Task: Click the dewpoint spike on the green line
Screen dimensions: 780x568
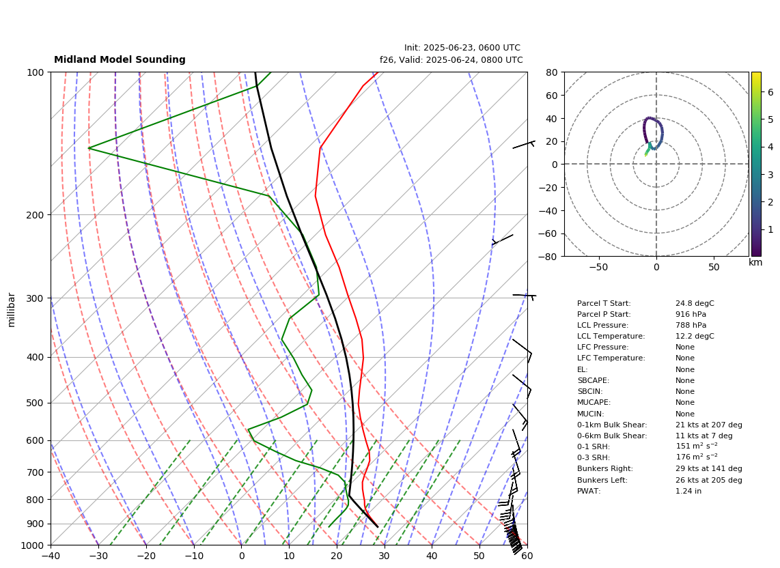Action: [89, 147]
